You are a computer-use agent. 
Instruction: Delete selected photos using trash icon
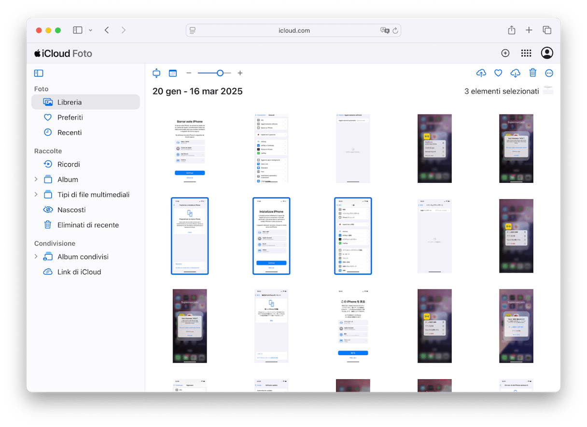pos(532,73)
